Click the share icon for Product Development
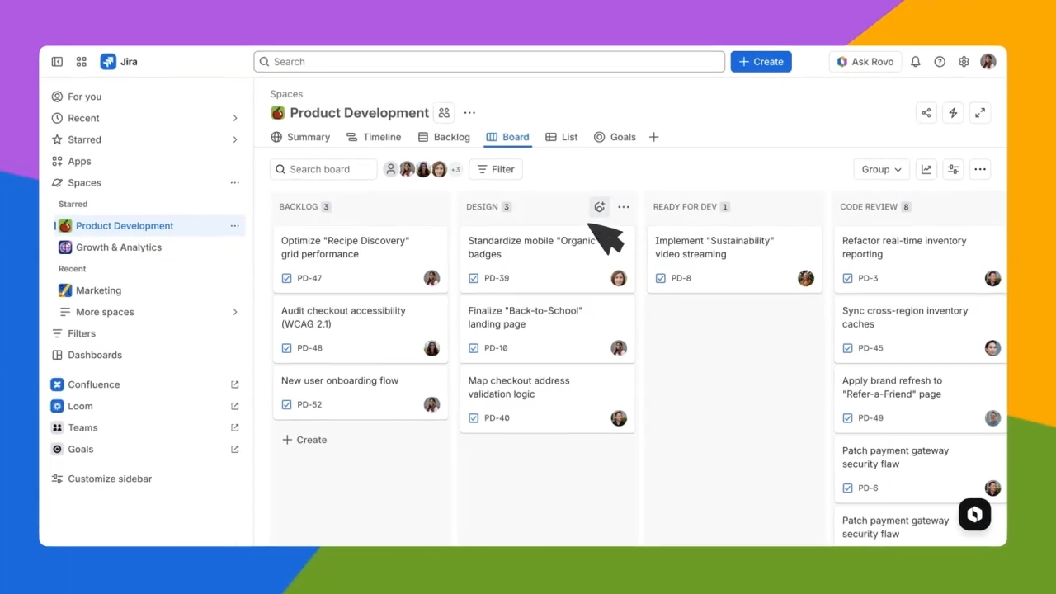 coord(926,113)
